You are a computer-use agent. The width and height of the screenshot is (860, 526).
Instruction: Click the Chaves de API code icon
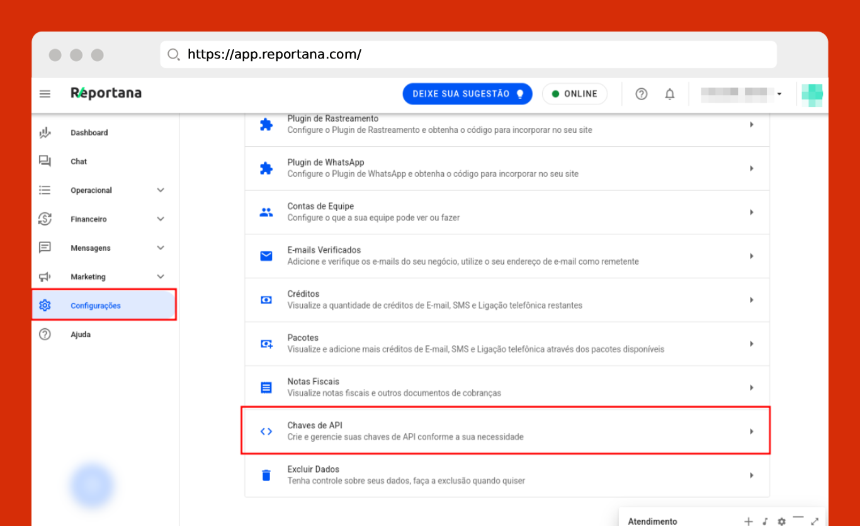tap(266, 432)
